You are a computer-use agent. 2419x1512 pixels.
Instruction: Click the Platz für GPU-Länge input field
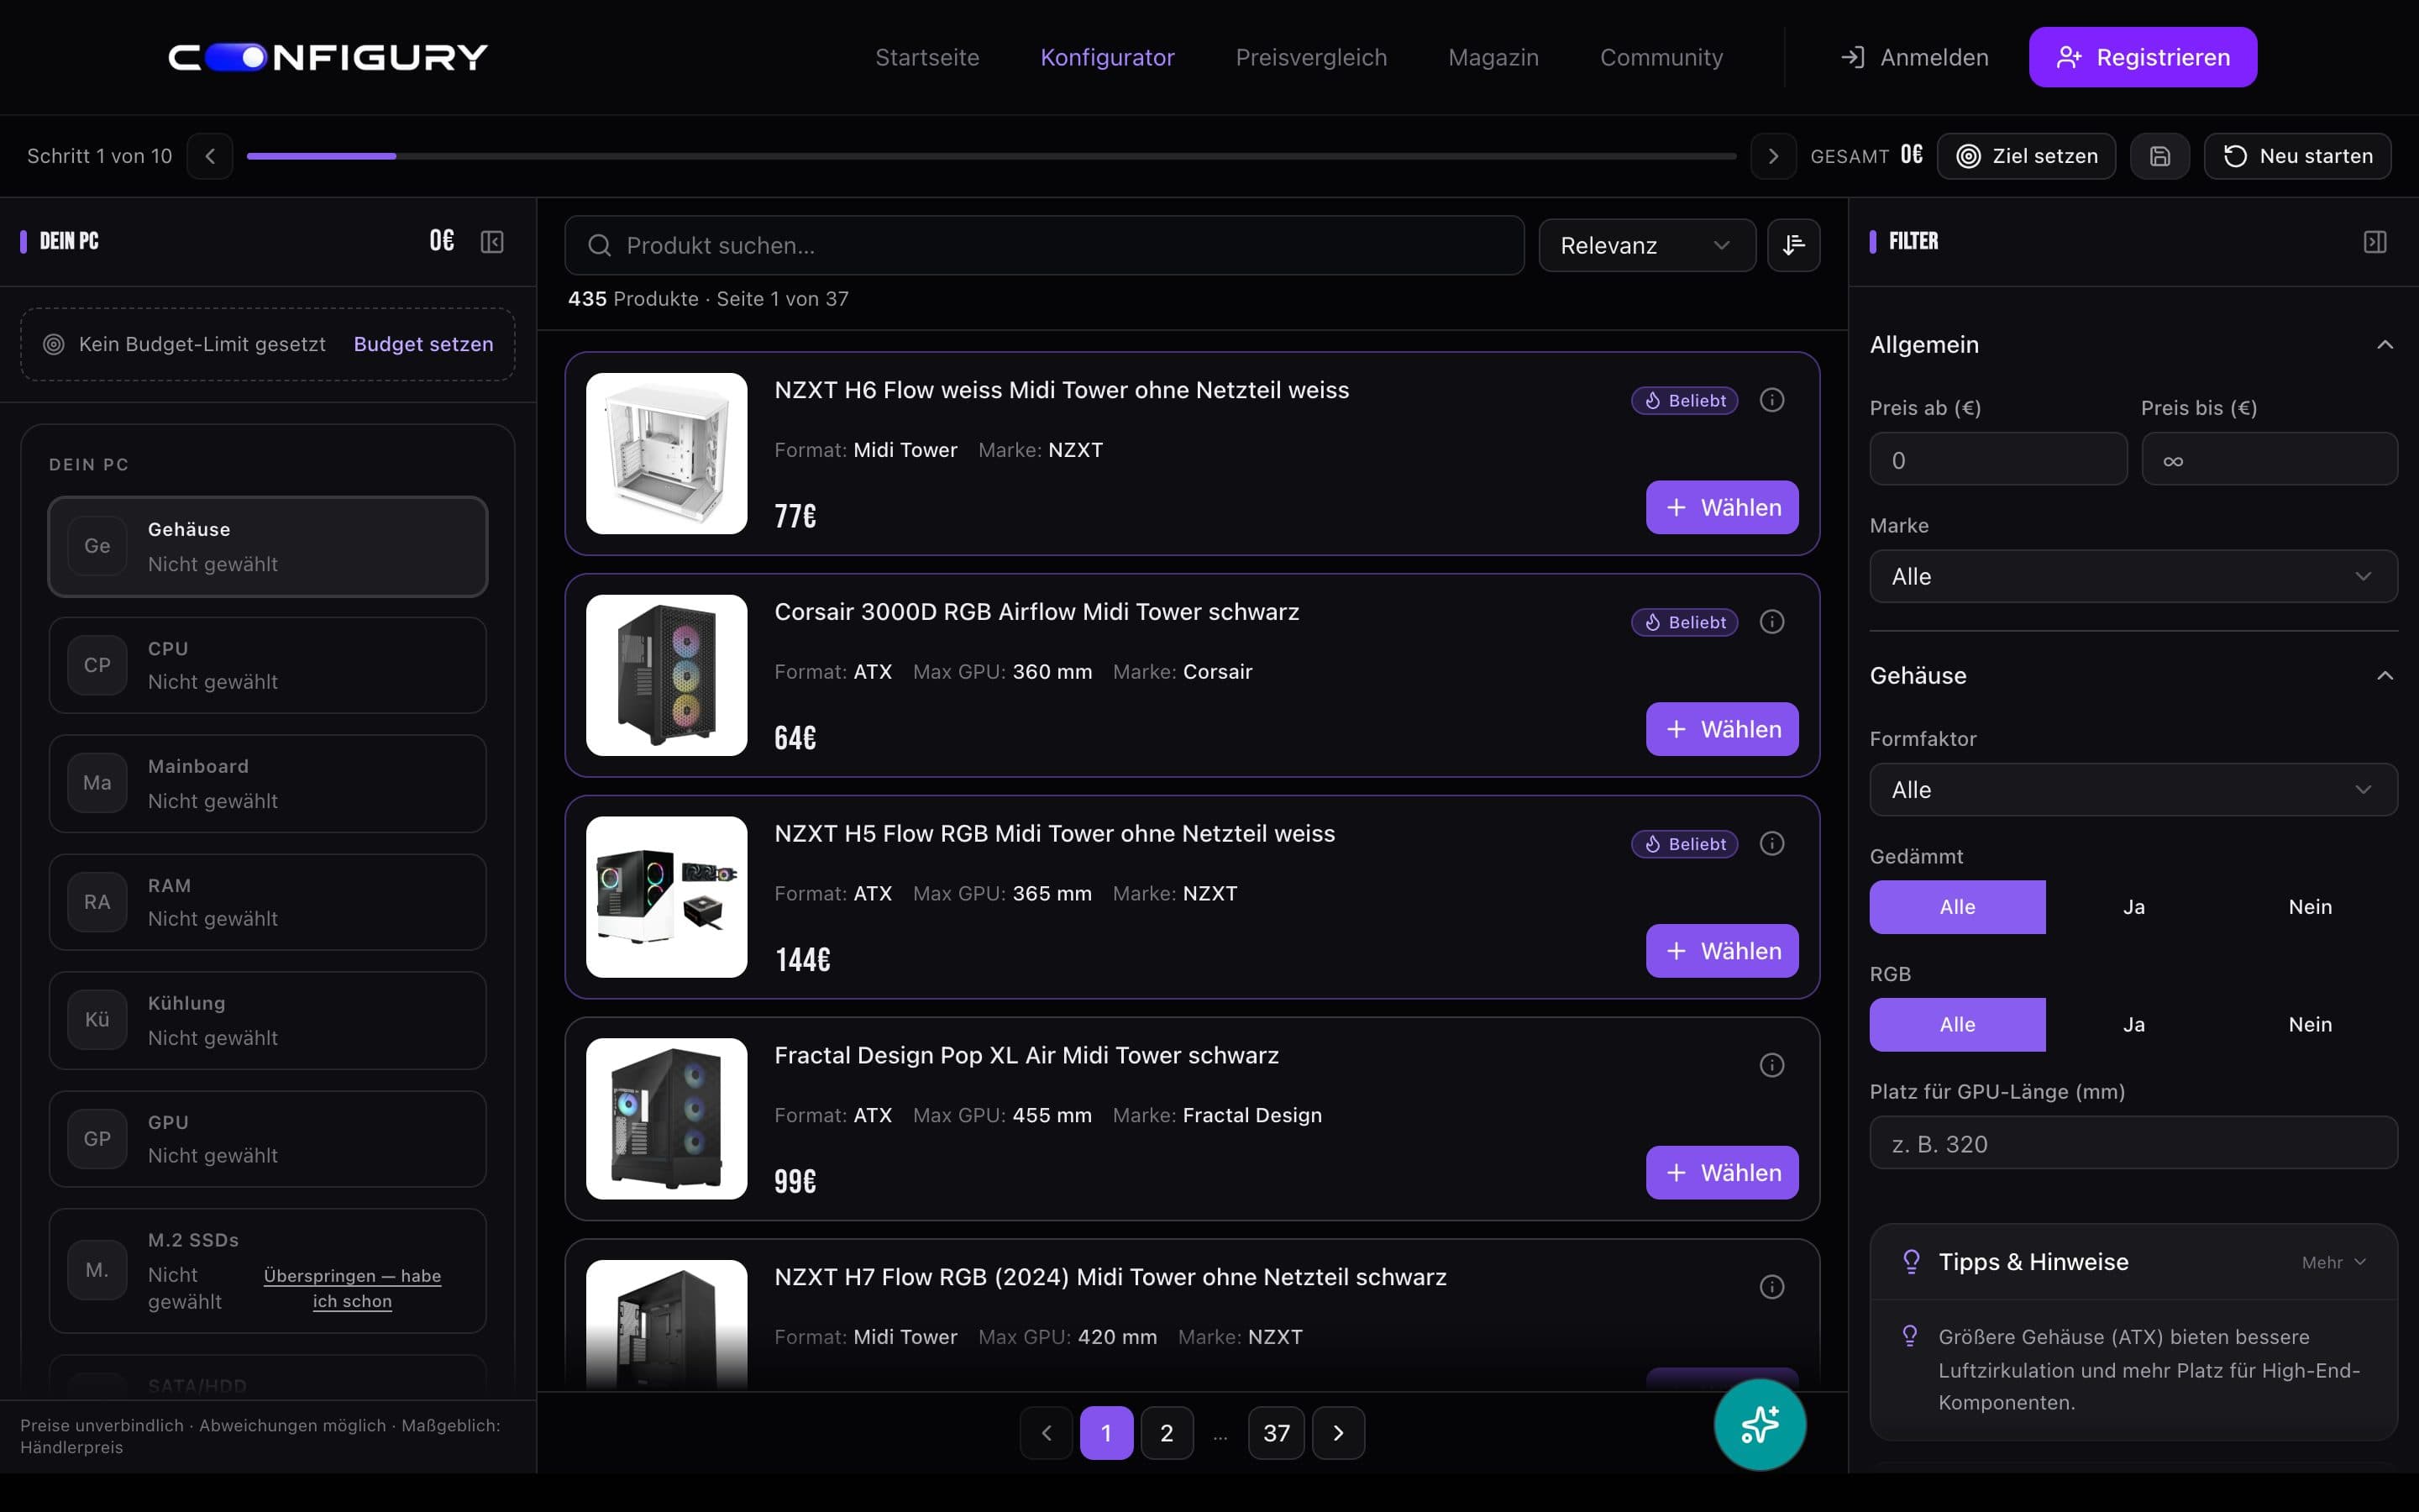[x=2133, y=1143]
